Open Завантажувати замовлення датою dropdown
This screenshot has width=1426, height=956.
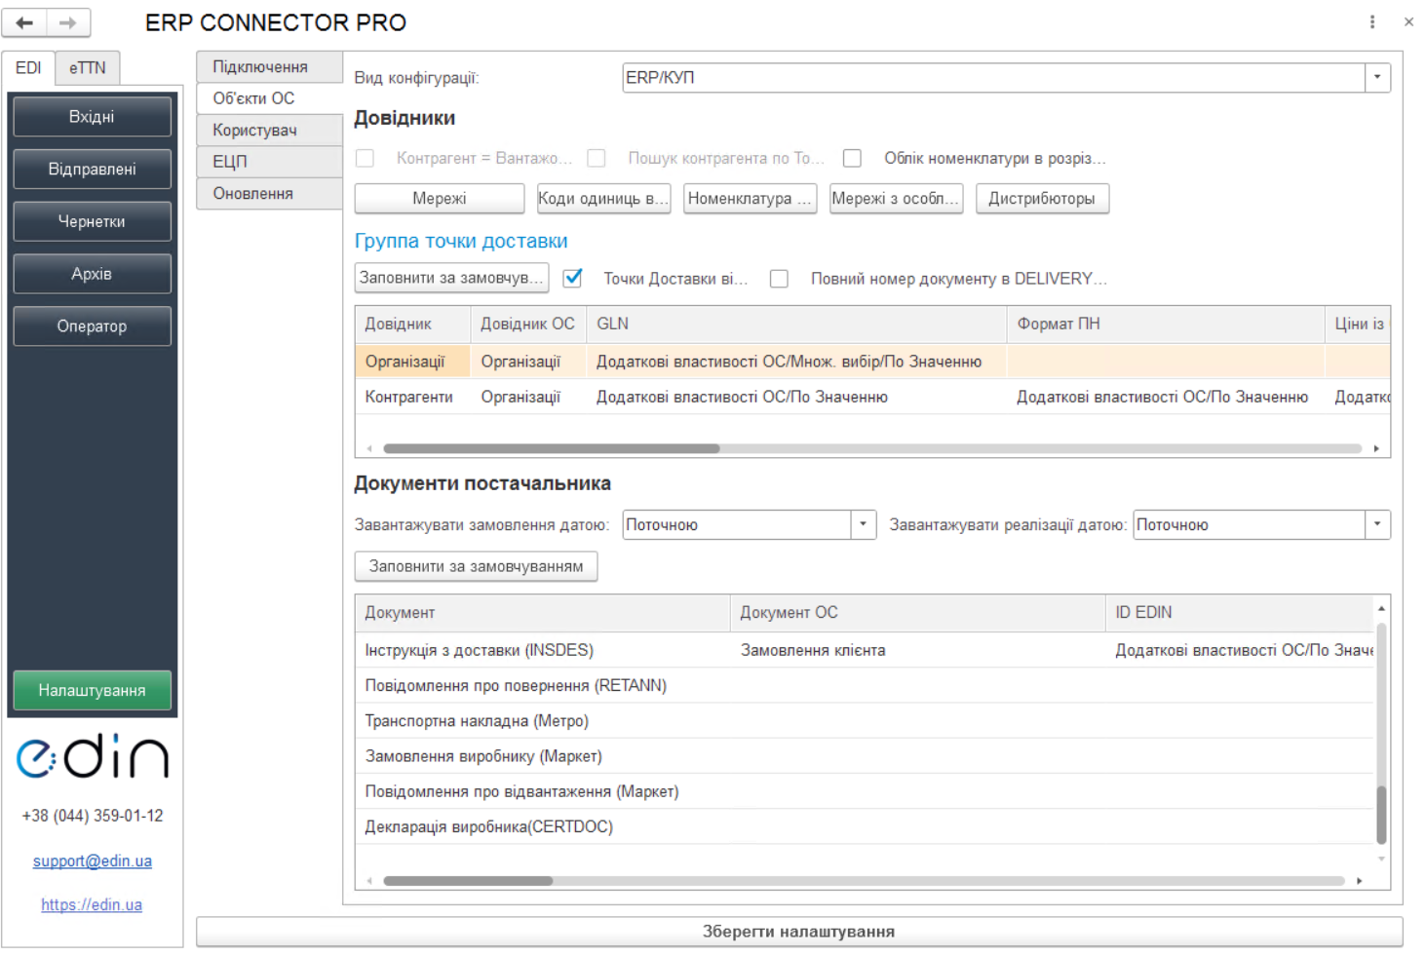863,524
